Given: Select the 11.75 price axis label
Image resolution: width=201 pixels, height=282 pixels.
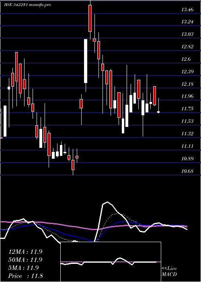Looking at the screenshot, I should (x=187, y=109).
